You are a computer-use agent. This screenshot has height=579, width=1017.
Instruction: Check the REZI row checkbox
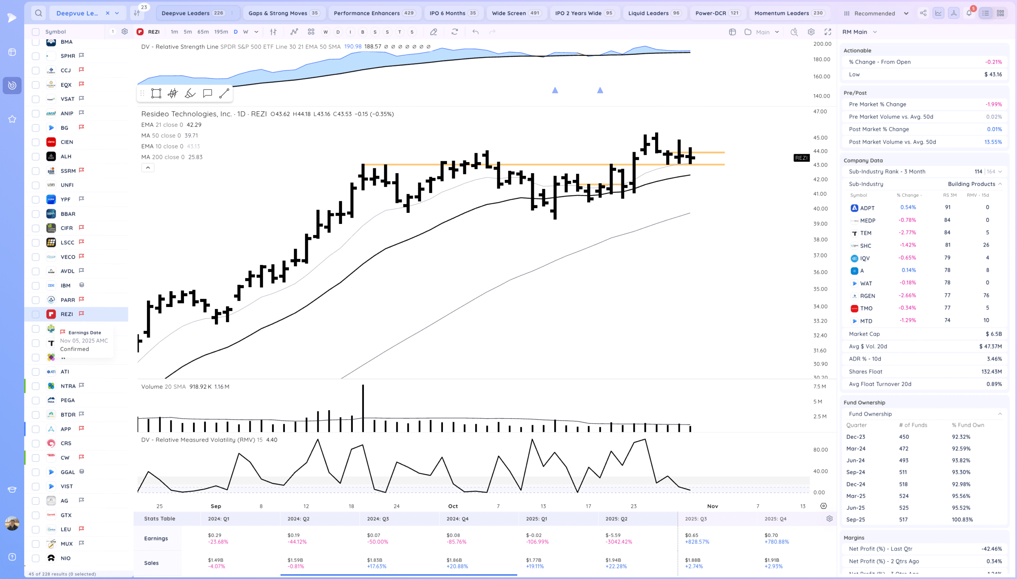click(36, 314)
